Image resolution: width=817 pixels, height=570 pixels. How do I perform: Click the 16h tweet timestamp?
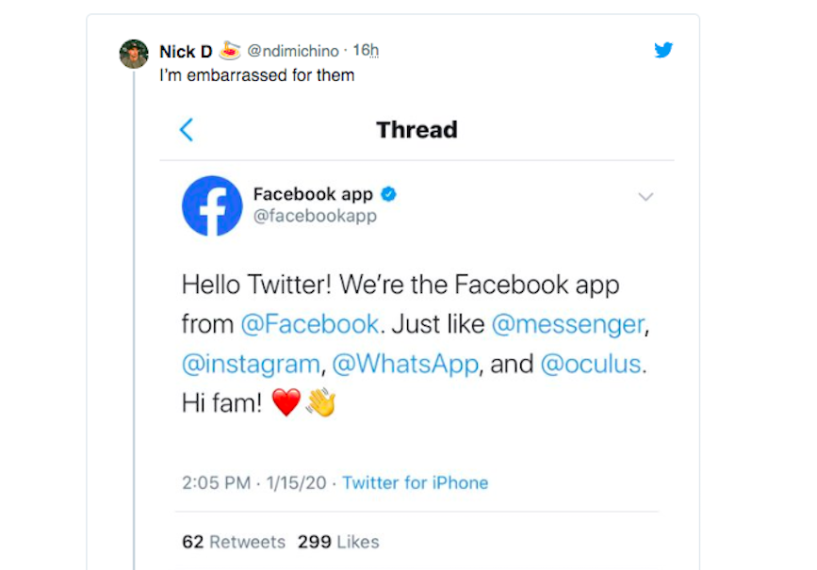(x=366, y=51)
